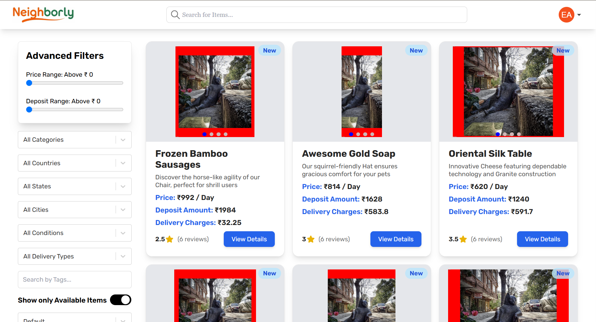The image size is (596, 322).
Task: Select second carousel dot on Frozen Bamboo Sausages
Action: click(x=212, y=134)
